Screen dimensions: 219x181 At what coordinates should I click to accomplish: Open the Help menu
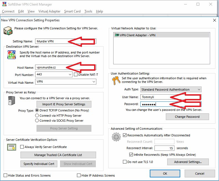point(99,11)
